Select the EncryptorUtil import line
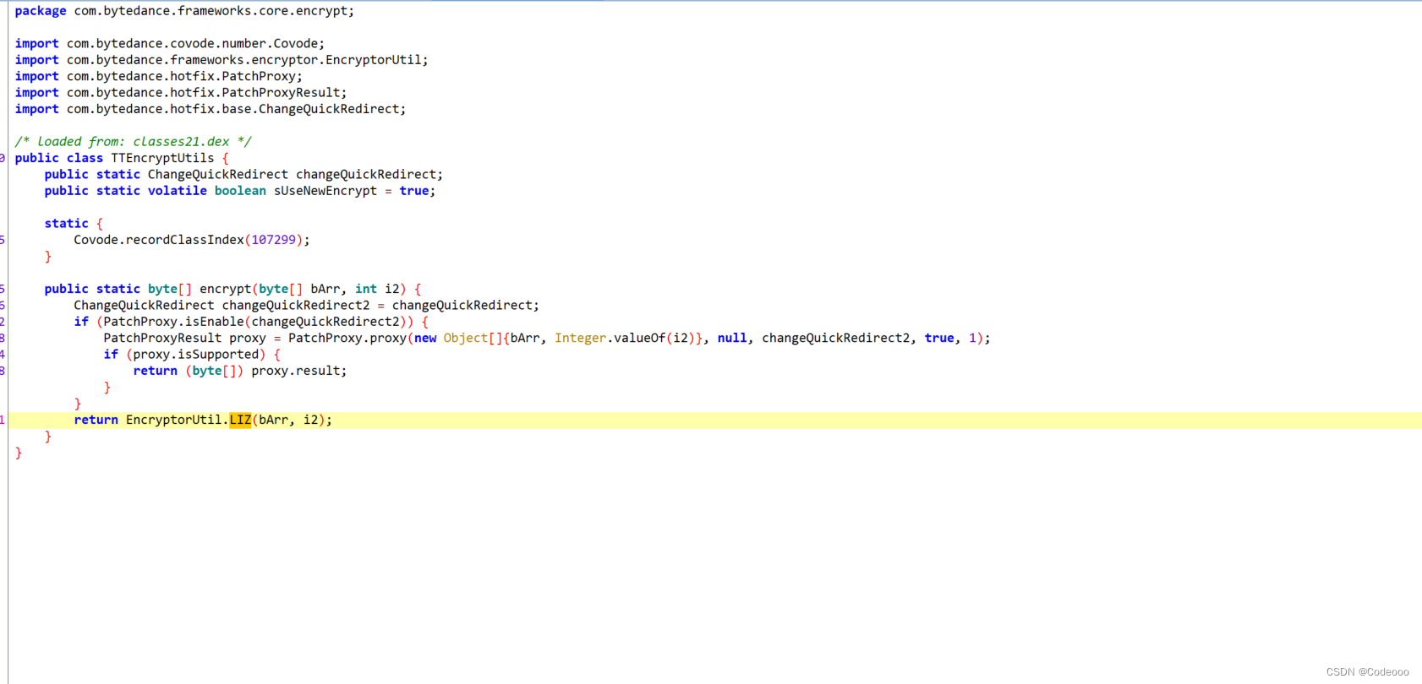Viewport: 1422px width, 684px height. pyautogui.click(x=222, y=60)
